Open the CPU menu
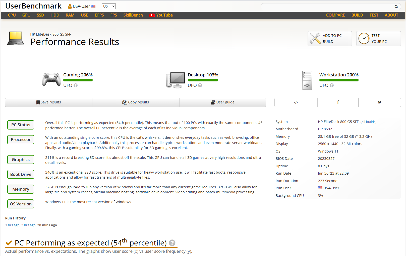 [x=12, y=15]
